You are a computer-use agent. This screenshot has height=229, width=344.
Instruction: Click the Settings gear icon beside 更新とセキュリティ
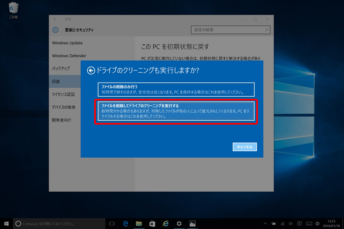55,30
